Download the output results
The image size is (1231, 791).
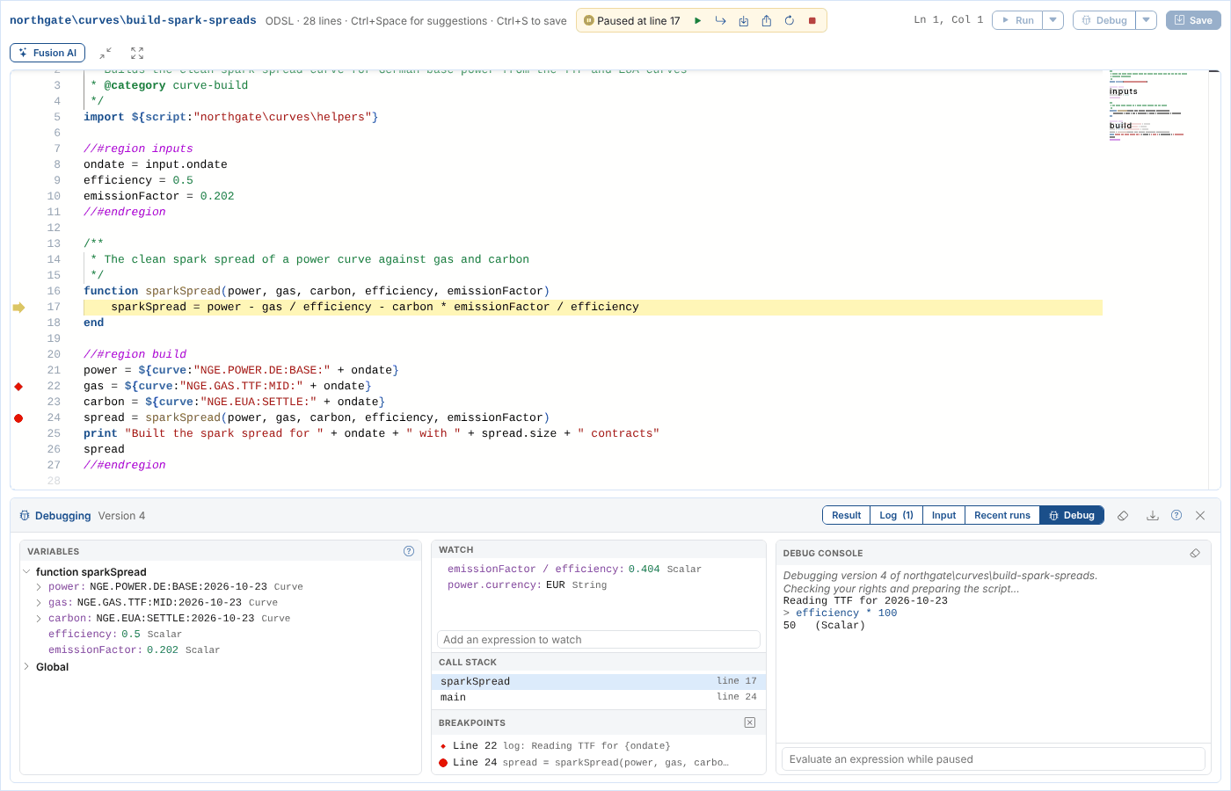pyautogui.click(x=1153, y=516)
